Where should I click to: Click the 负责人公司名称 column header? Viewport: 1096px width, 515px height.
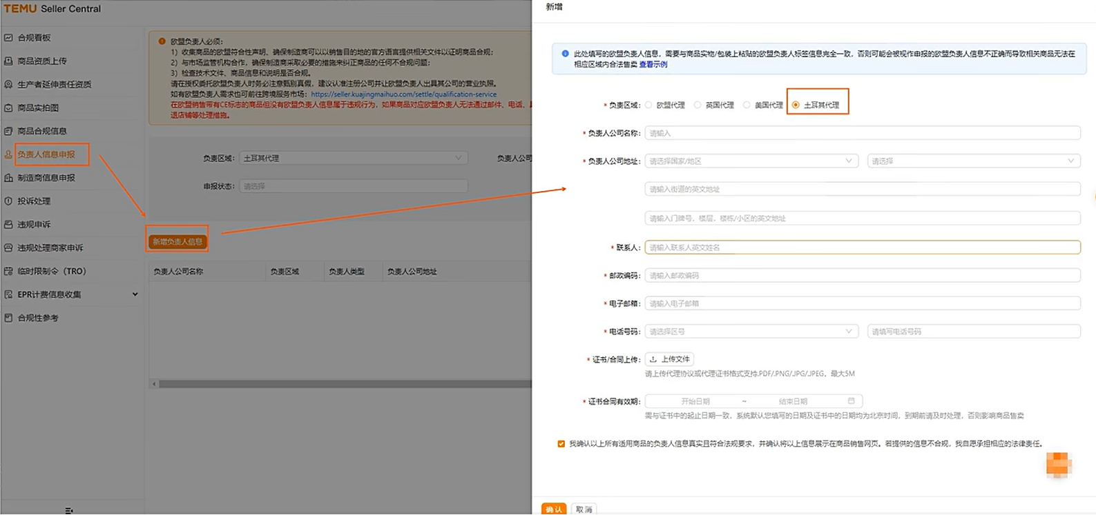point(178,272)
